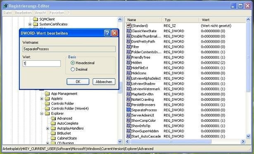The image size is (254, 154).
Task: Click the icon beside DisableThumbnail entry
Action: click(128, 36)
